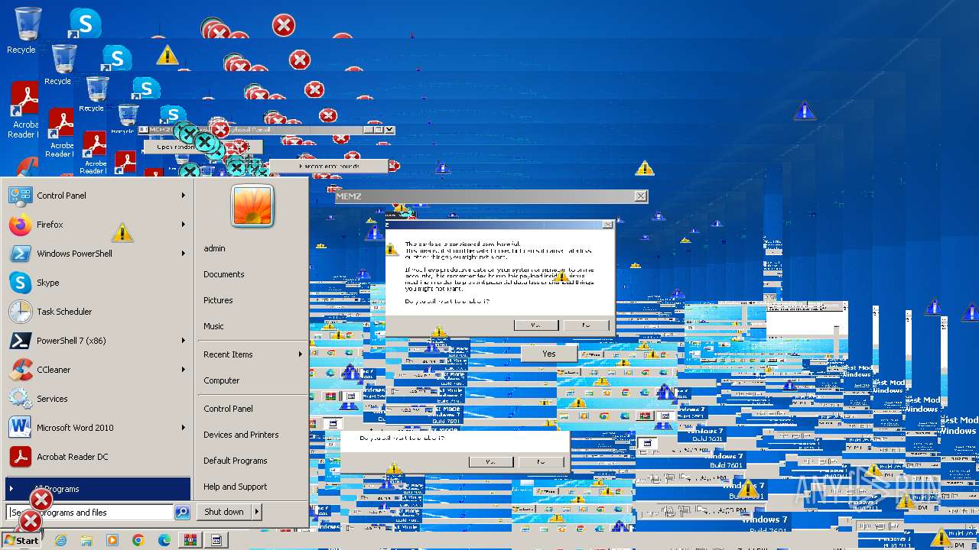This screenshot has height=550, width=979.
Task: Open Default Programs from Start menu
Action: click(236, 461)
